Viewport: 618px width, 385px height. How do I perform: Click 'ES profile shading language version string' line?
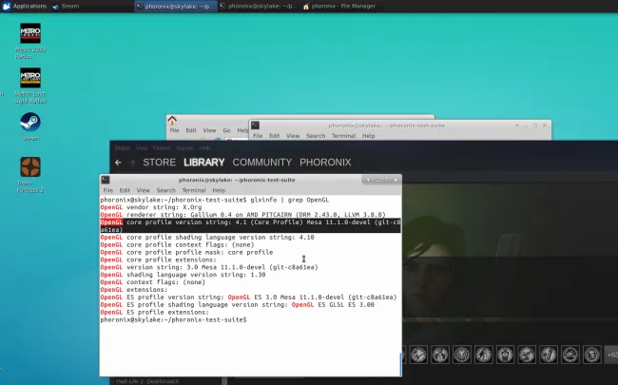pos(238,304)
